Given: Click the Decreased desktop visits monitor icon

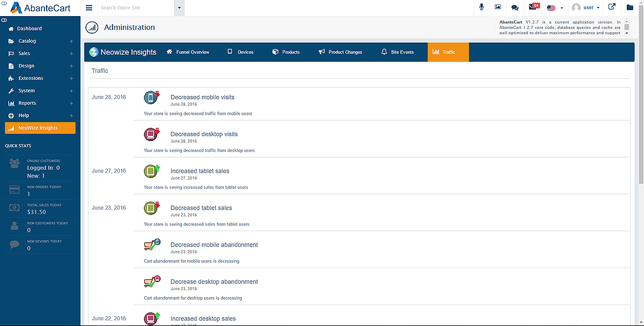Looking at the screenshot, I should pos(152,135).
